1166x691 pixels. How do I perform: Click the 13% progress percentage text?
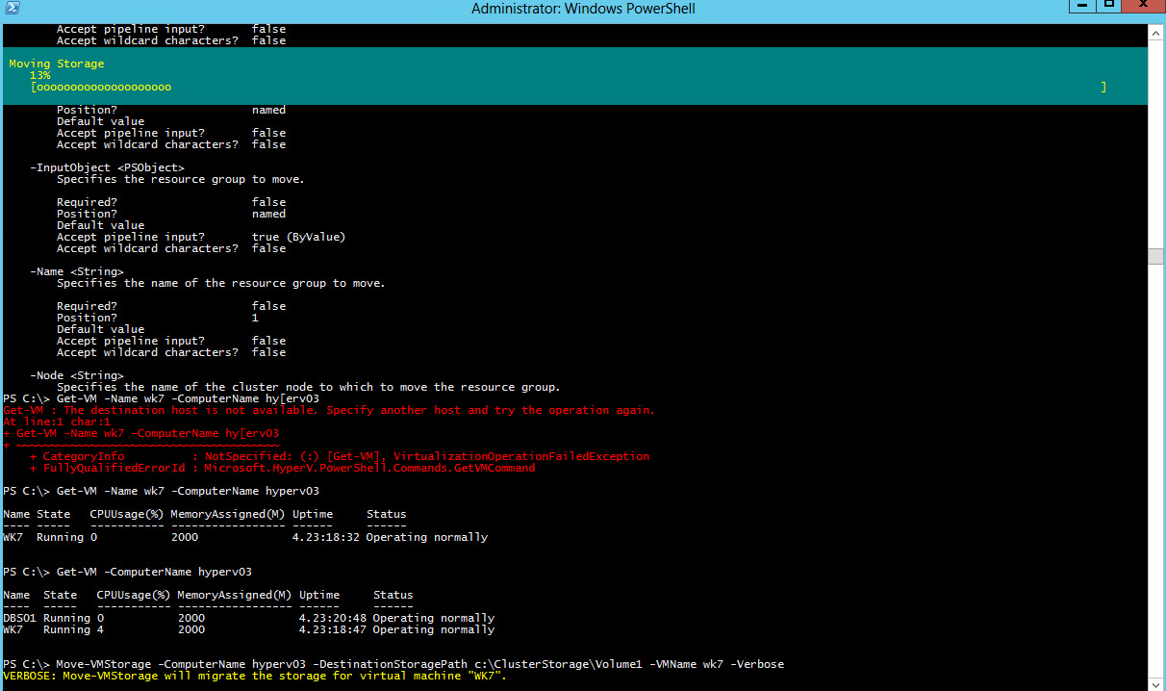coord(39,75)
